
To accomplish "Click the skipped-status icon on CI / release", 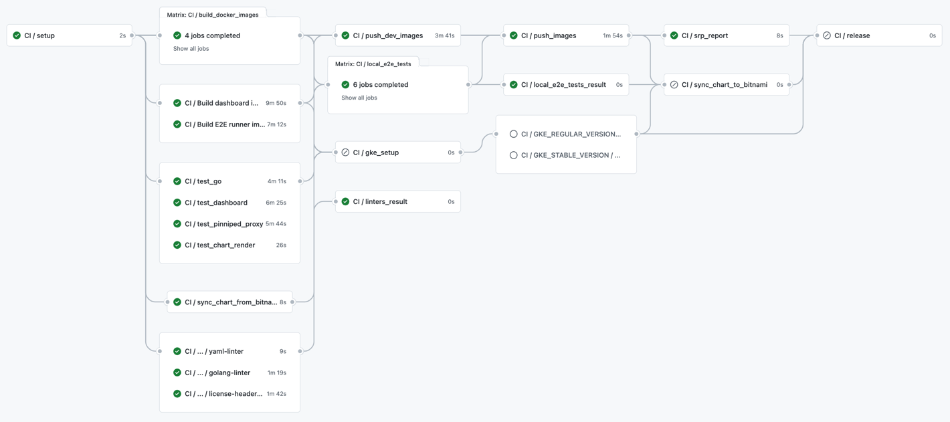I will coord(827,35).
